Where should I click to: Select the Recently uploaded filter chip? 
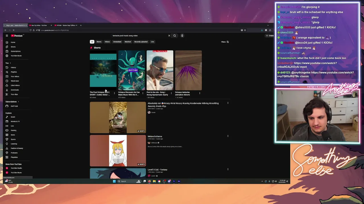141,42
